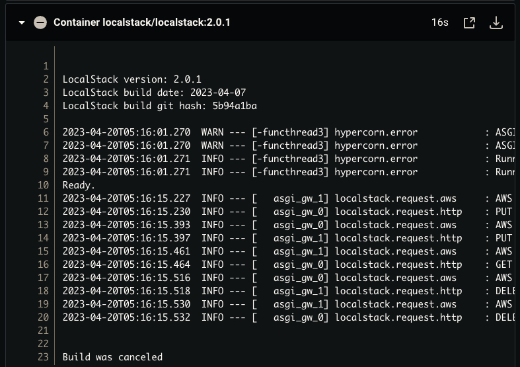Click Container localstack/localstack:2.0.1 title
Screen dimensions: 520x367
[142, 22]
